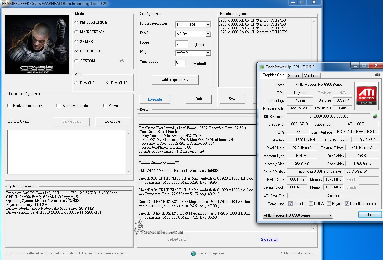Click the Upload results text

[x=178, y=239]
